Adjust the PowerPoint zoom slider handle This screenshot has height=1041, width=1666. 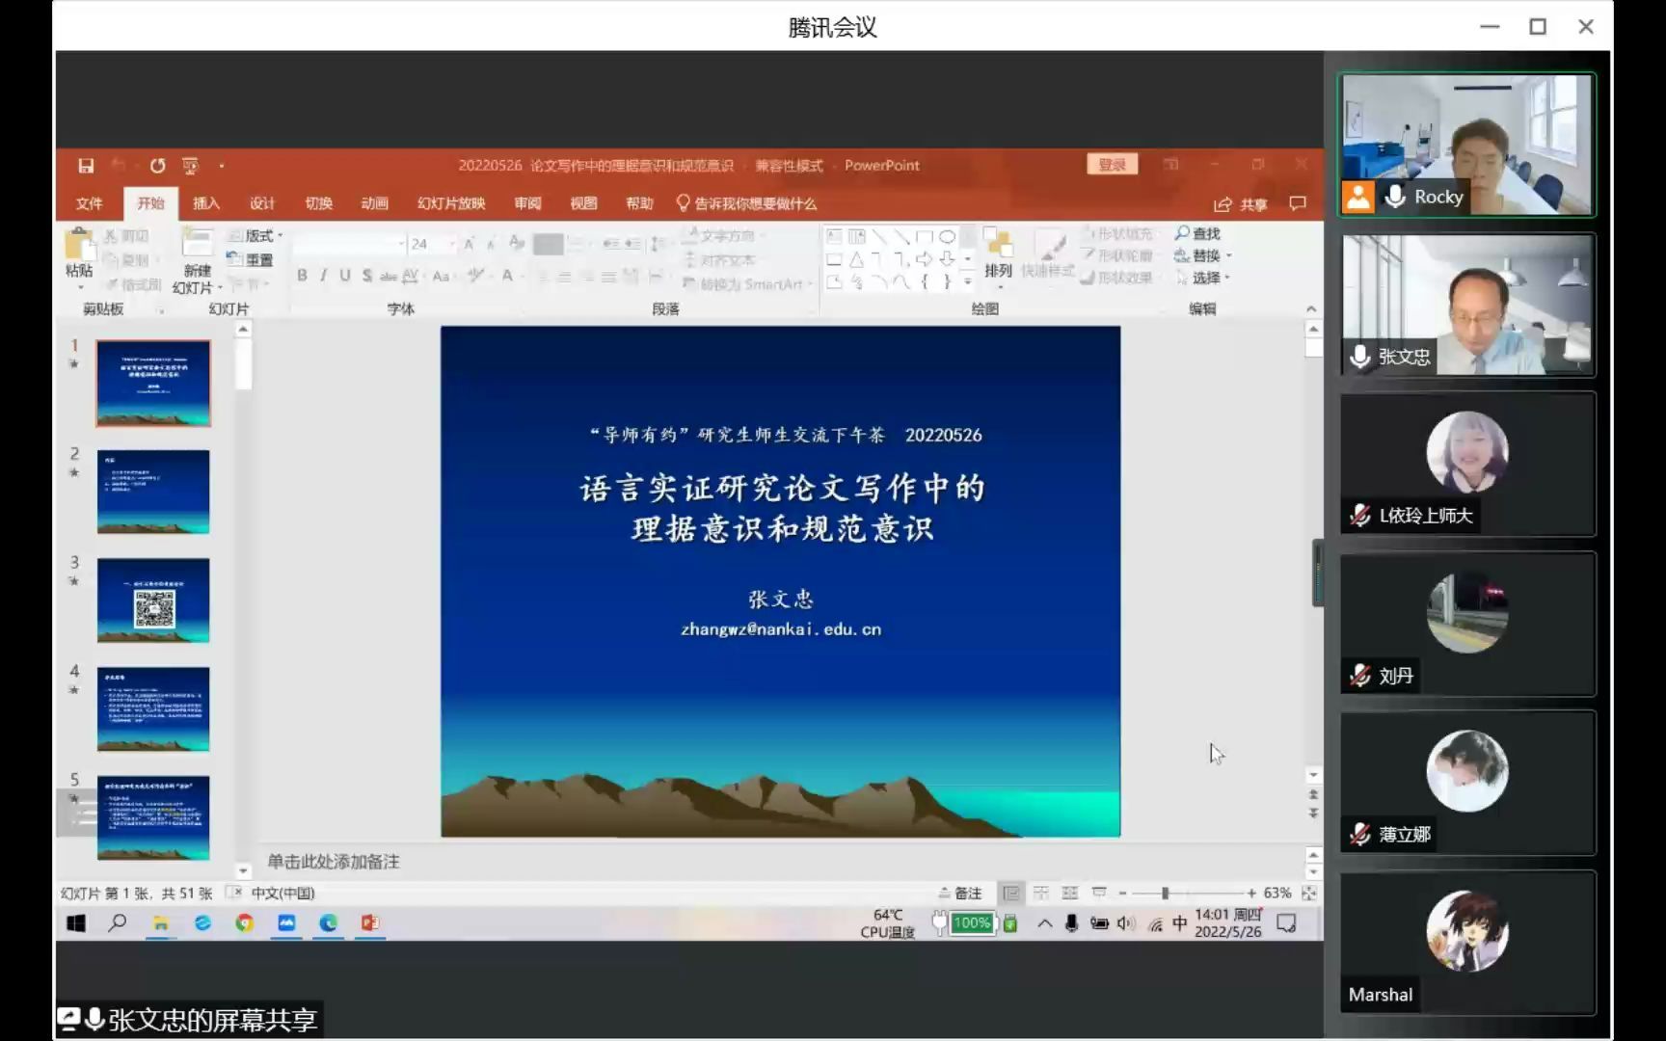click(x=1166, y=894)
